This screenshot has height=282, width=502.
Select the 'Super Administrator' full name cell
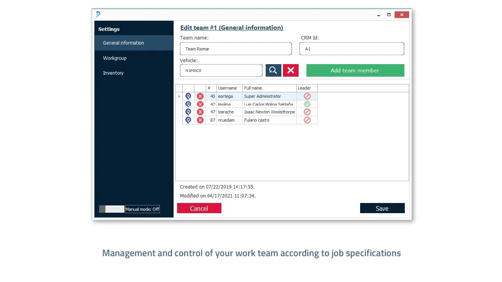pyautogui.click(x=270, y=96)
